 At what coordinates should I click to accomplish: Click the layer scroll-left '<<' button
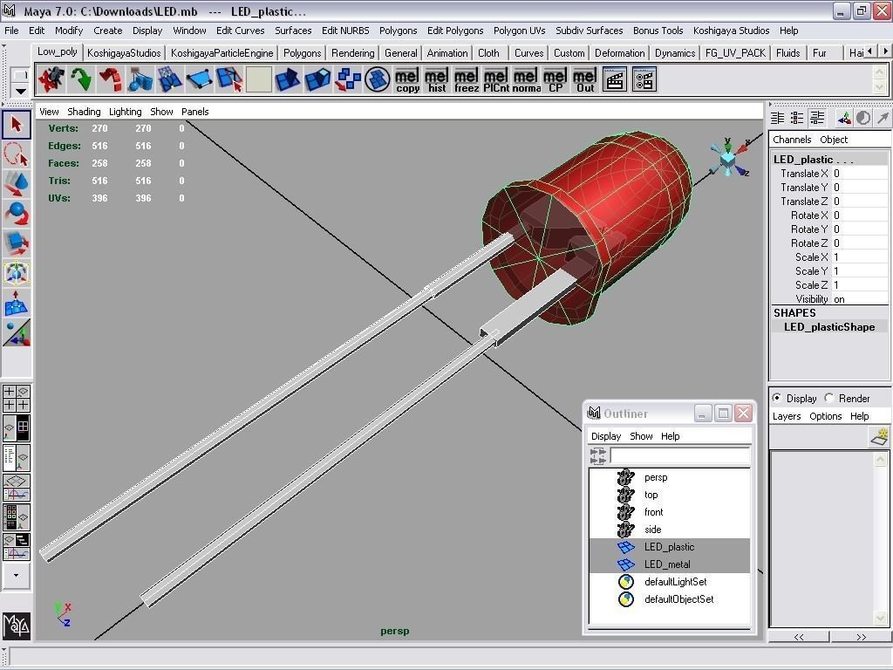[799, 637]
